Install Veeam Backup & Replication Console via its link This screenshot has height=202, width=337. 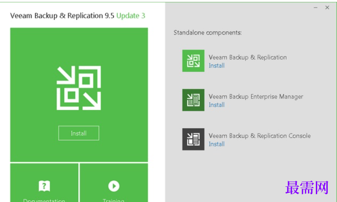pos(217,144)
